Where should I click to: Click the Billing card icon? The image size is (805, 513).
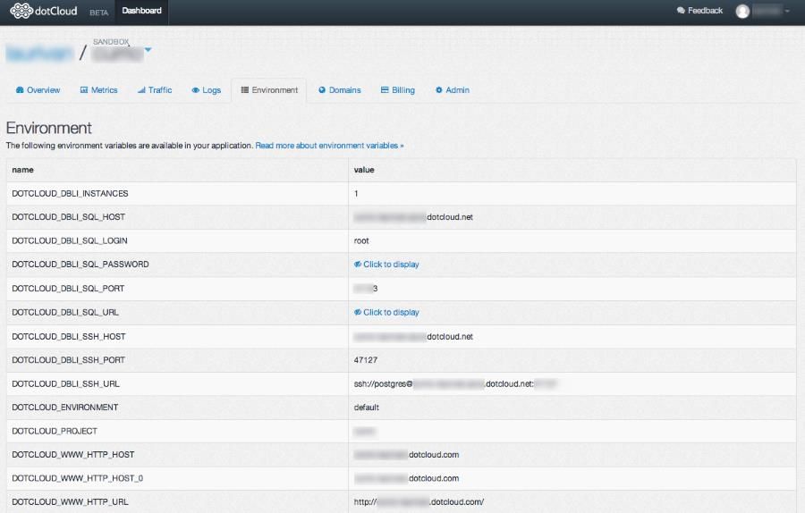[x=385, y=89]
